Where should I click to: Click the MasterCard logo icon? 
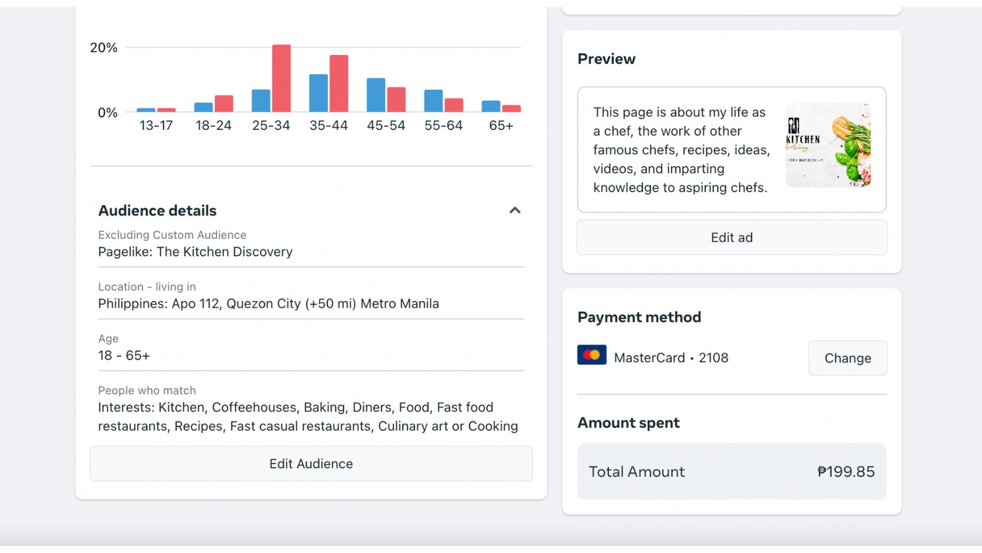click(x=592, y=355)
